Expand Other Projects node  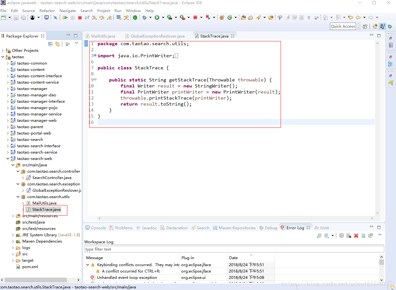(x=3, y=51)
